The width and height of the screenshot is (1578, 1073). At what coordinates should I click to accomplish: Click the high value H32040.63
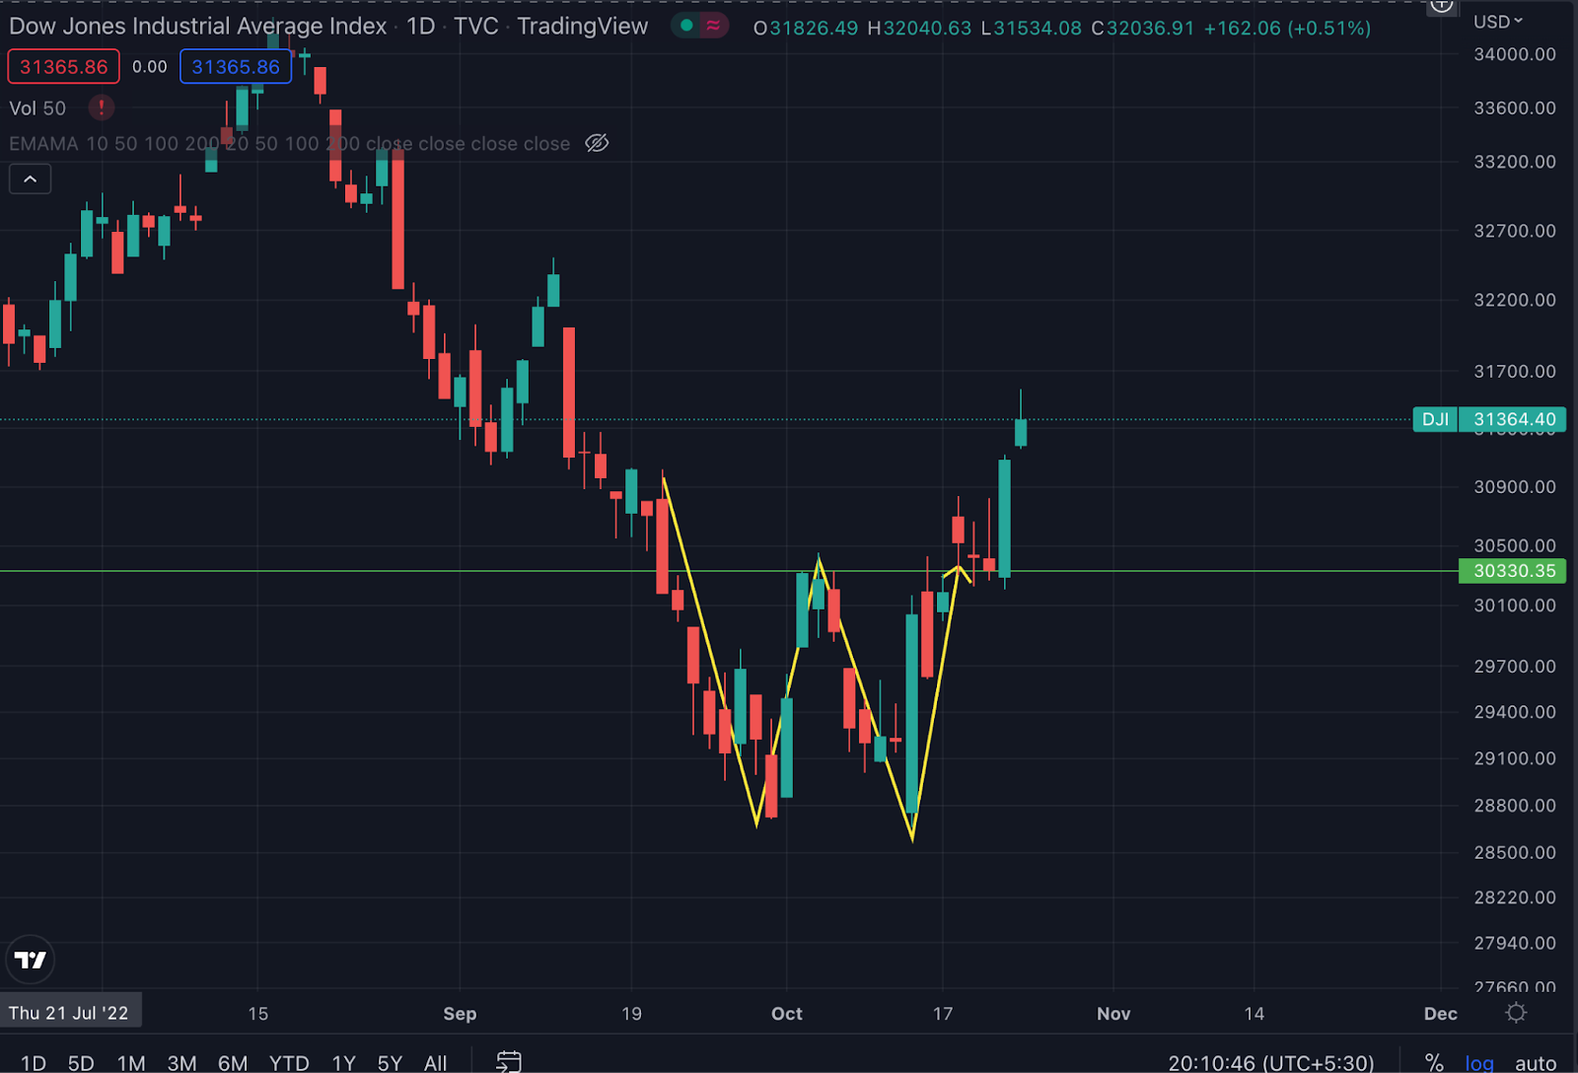pyautogui.click(x=919, y=29)
